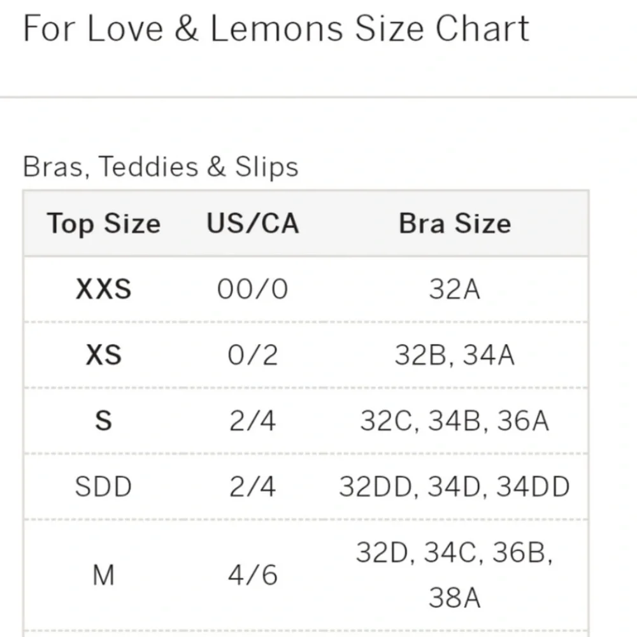Viewport: 637px width, 637px height.
Task: Click the Top Size column header
Action: click(x=104, y=224)
